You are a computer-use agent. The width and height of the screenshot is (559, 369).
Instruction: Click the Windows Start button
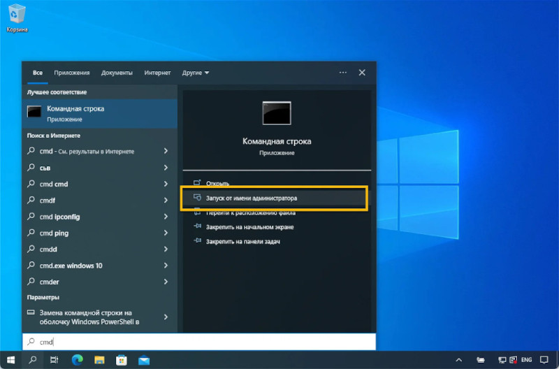click(x=10, y=360)
